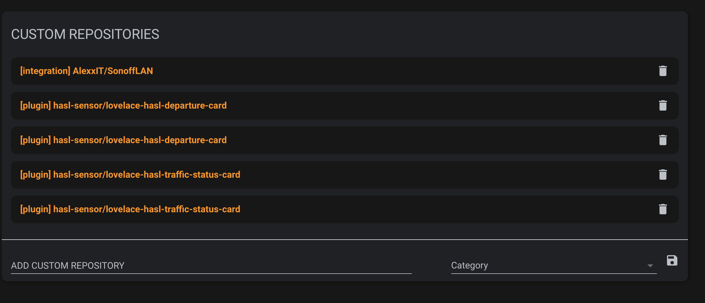Delete the first lovelace-hasl-traffic-status-card repository
This screenshot has width=705, height=303.
[663, 175]
